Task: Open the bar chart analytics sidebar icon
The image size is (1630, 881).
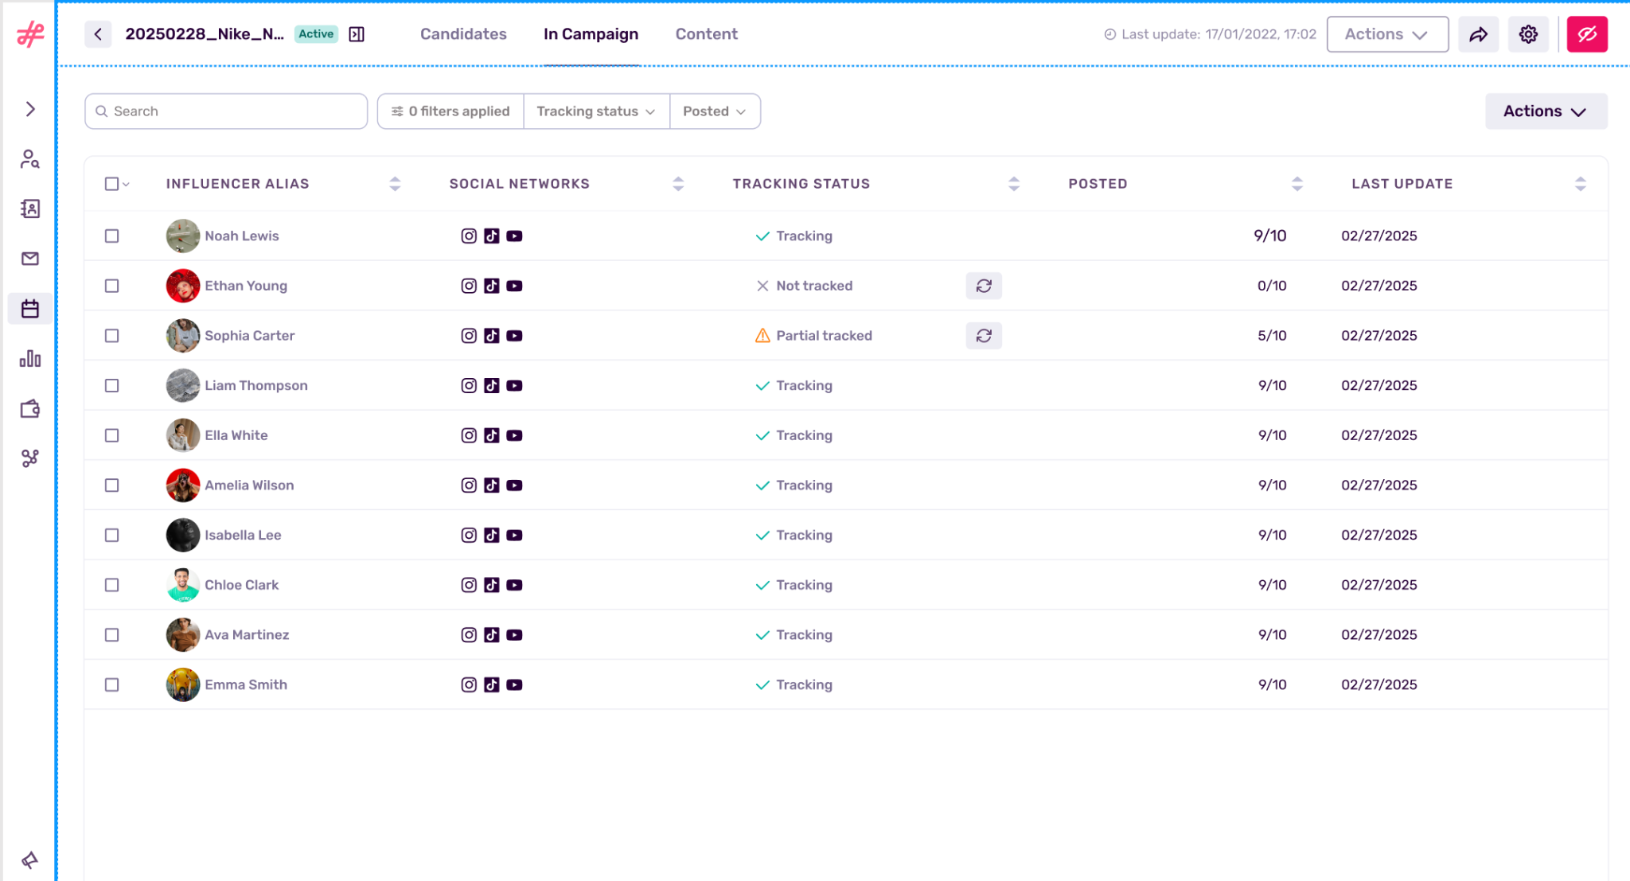Action: (x=30, y=359)
